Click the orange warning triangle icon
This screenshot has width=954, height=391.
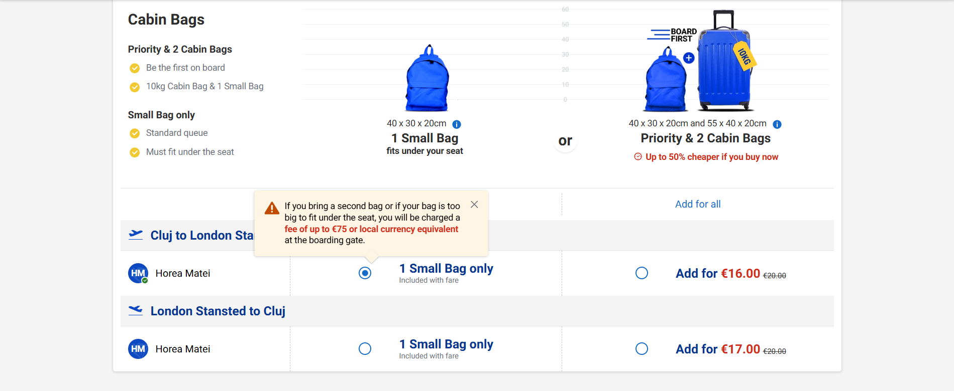click(272, 208)
